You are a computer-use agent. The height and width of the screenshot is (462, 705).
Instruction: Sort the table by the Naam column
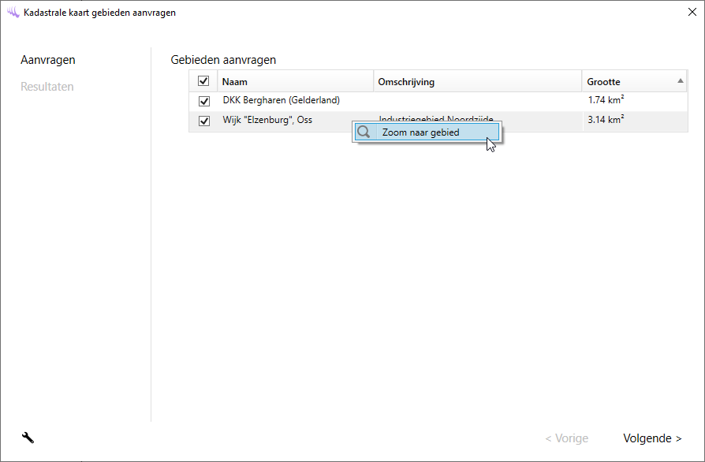pos(235,82)
